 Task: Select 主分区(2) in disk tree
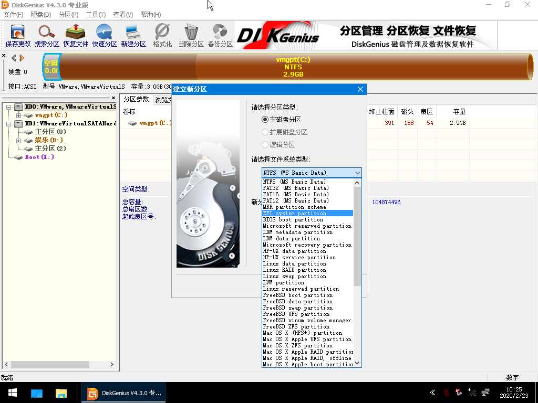point(50,149)
